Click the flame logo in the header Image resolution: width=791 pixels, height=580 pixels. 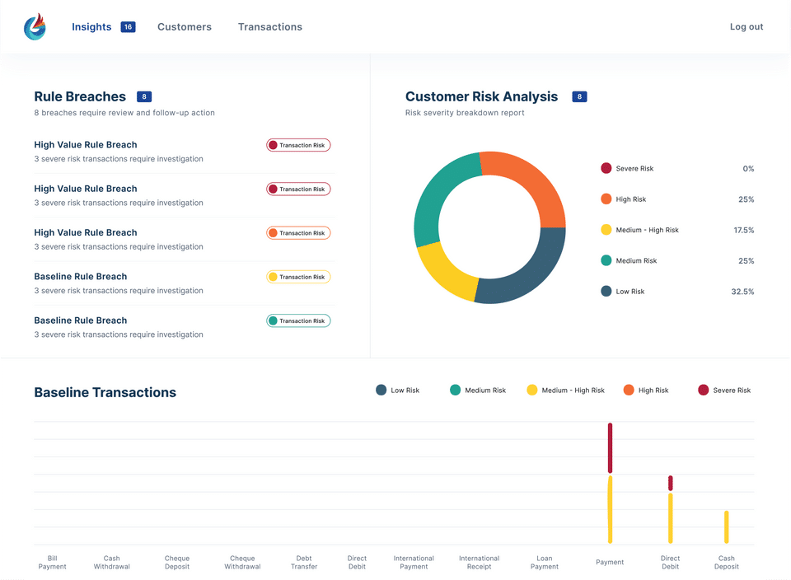(x=35, y=26)
